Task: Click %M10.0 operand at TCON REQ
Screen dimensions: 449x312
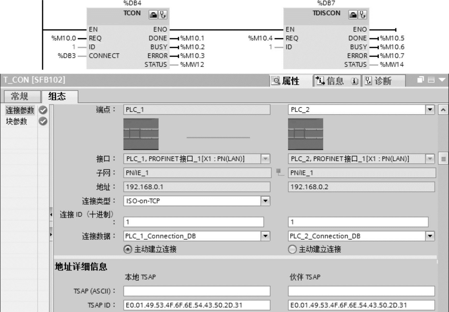Action: (x=64, y=38)
